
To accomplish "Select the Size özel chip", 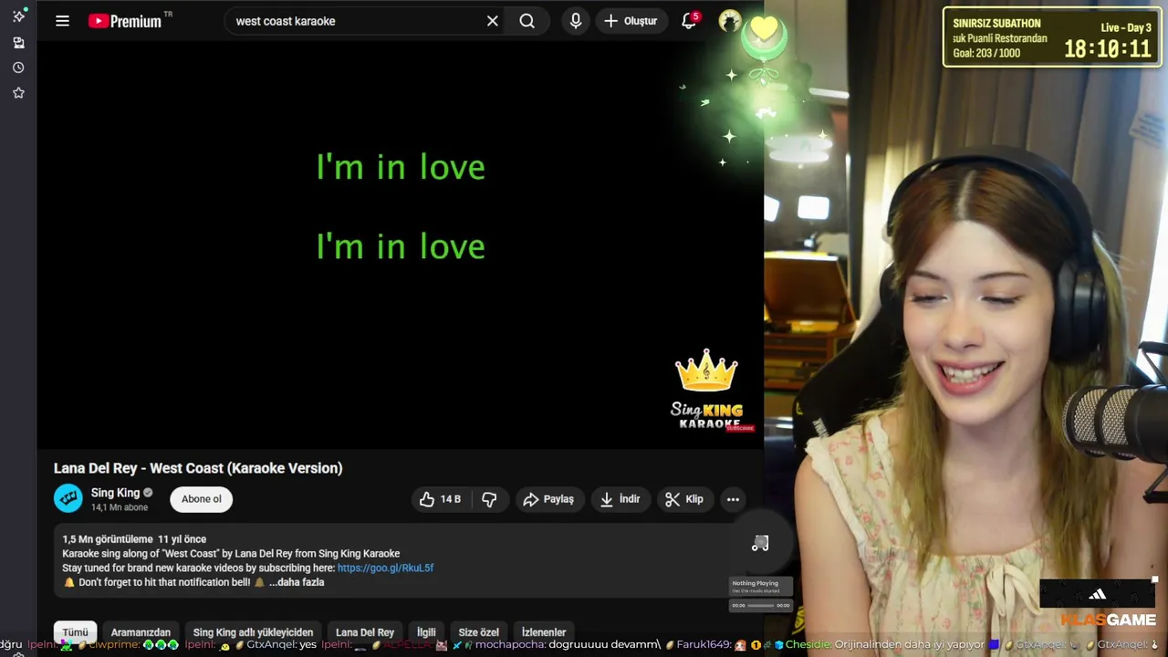I will point(478,632).
